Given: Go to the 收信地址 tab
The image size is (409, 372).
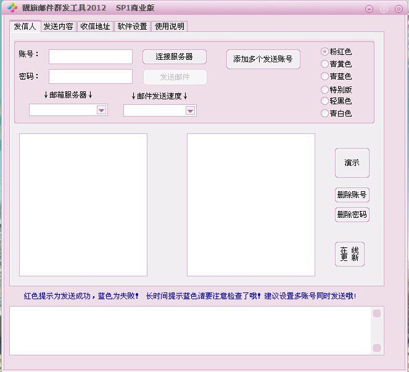Looking at the screenshot, I should click(95, 27).
